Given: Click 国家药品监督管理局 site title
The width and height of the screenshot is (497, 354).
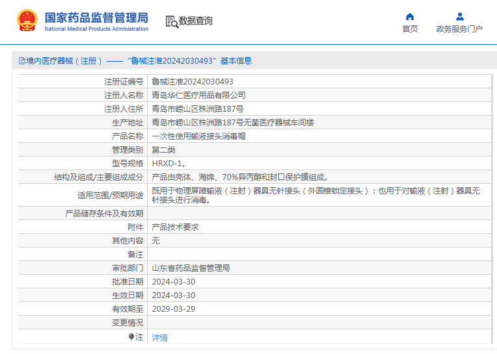Looking at the screenshot, I should click(96, 18).
